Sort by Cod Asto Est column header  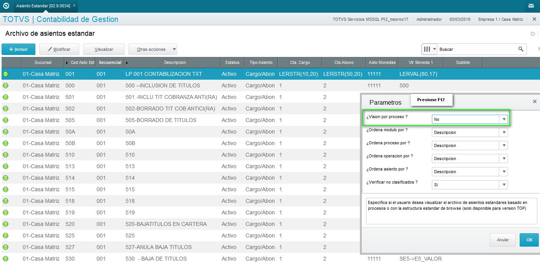80,62
